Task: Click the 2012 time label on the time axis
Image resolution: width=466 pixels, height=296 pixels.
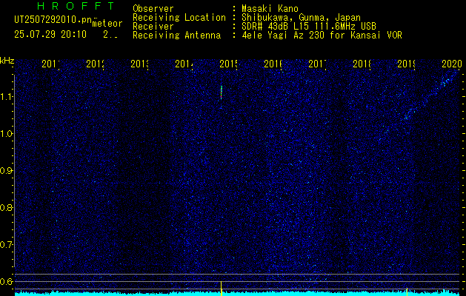Action: click(95, 64)
